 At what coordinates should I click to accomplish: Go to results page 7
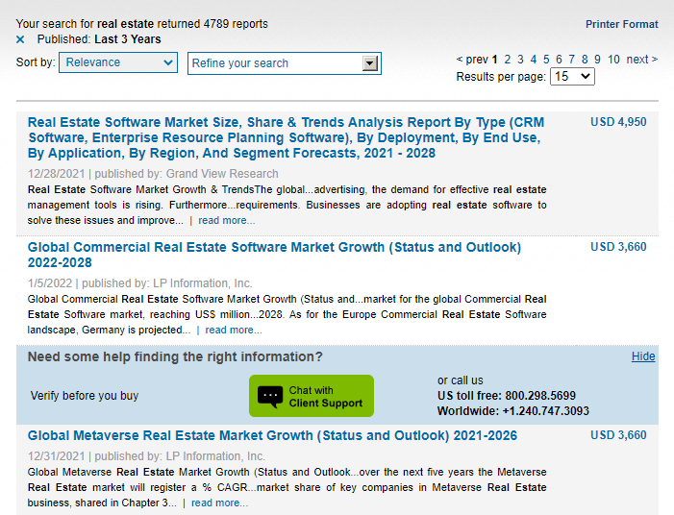point(571,60)
